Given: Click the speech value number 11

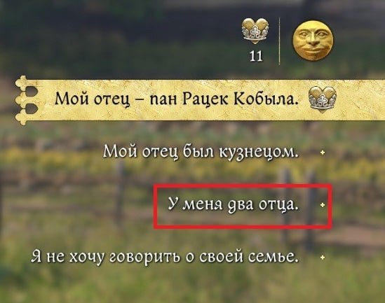Looking at the screenshot, I should click(256, 56).
